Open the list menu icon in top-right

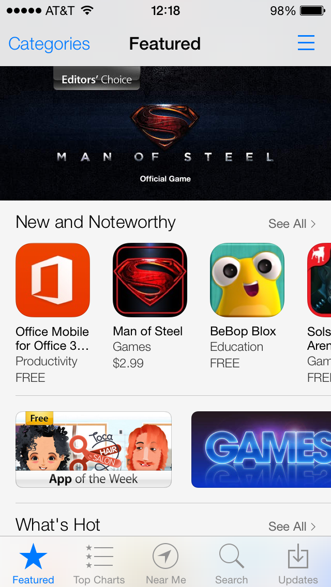click(x=306, y=43)
